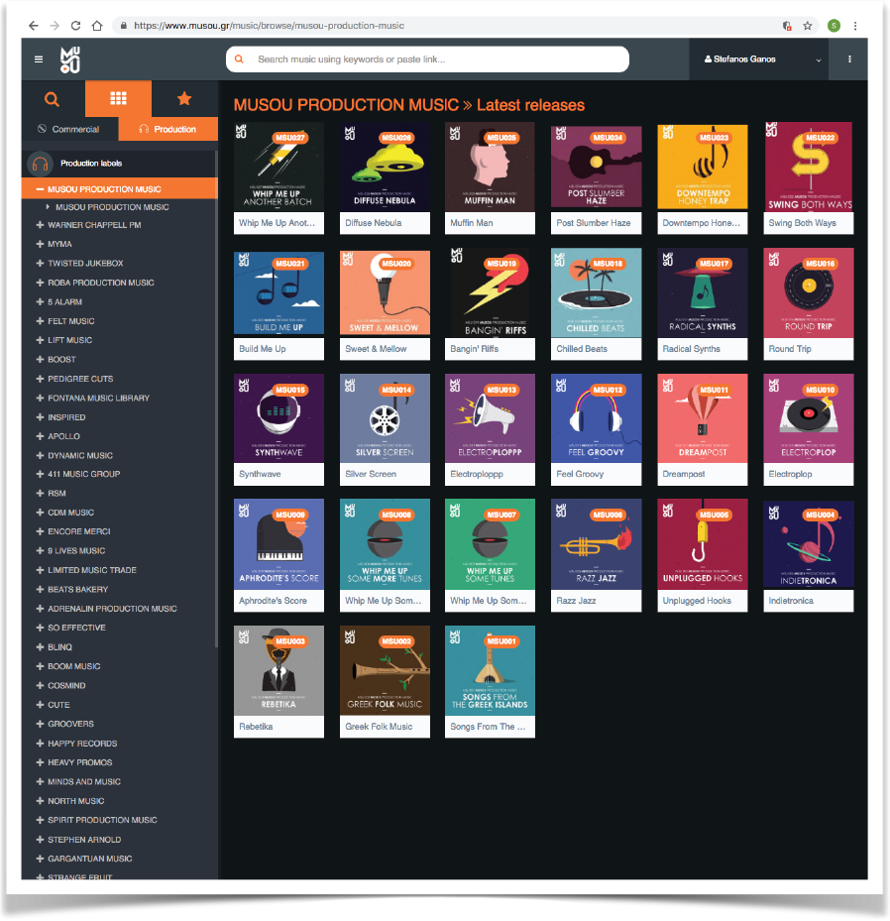
Task: Expand the FELT MUSIC label
Action: (x=40, y=321)
